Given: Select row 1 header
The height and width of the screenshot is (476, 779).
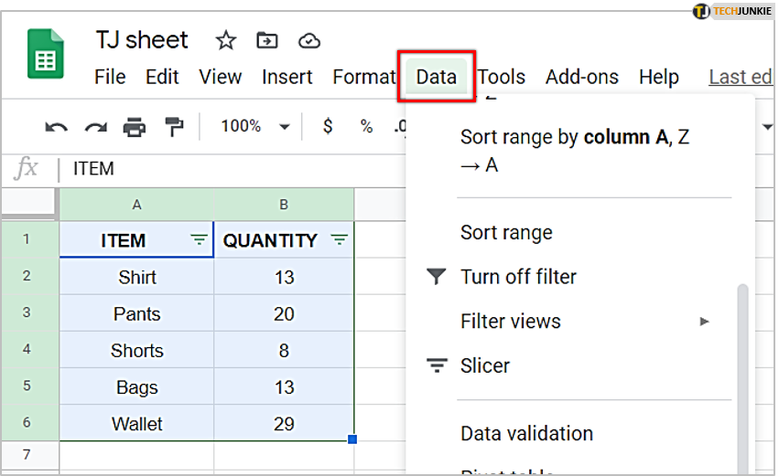Looking at the screenshot, I should coord(30,239).
